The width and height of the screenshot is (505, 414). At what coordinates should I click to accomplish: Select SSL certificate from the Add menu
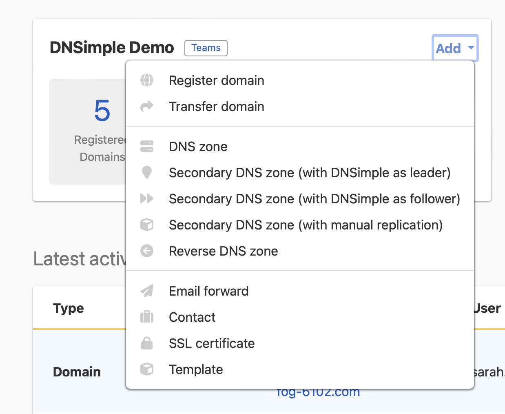[212, 343]
